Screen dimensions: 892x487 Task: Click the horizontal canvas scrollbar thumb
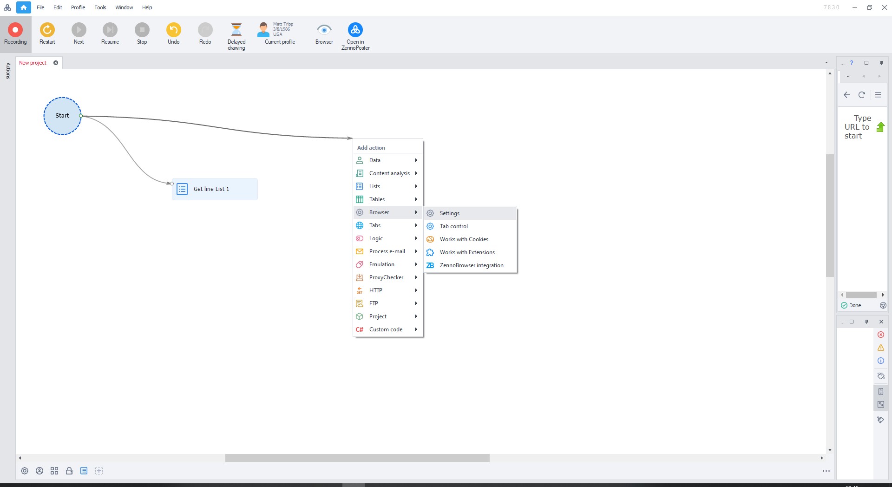click(357, 458)
